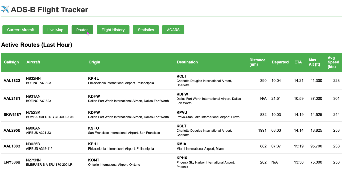Image resolution: width=344 pixels, height=170 pixels.
Task: Switch to the Live Map view
Action: tap(55, 30)
